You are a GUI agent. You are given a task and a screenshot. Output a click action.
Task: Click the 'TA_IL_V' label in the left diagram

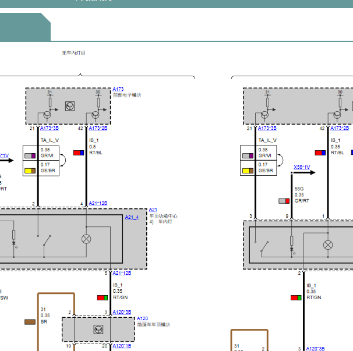(x=50, y=140)
